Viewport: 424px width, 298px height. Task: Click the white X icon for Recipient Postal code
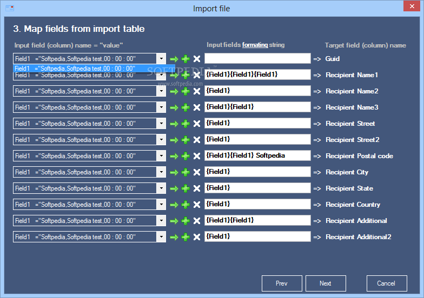(197, 156)
